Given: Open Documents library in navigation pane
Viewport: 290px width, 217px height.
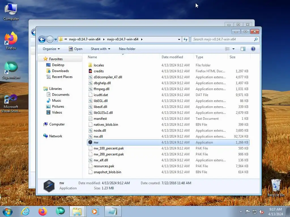Looking at the screenshot, I should pyautogui.click(x=61, y=95).
